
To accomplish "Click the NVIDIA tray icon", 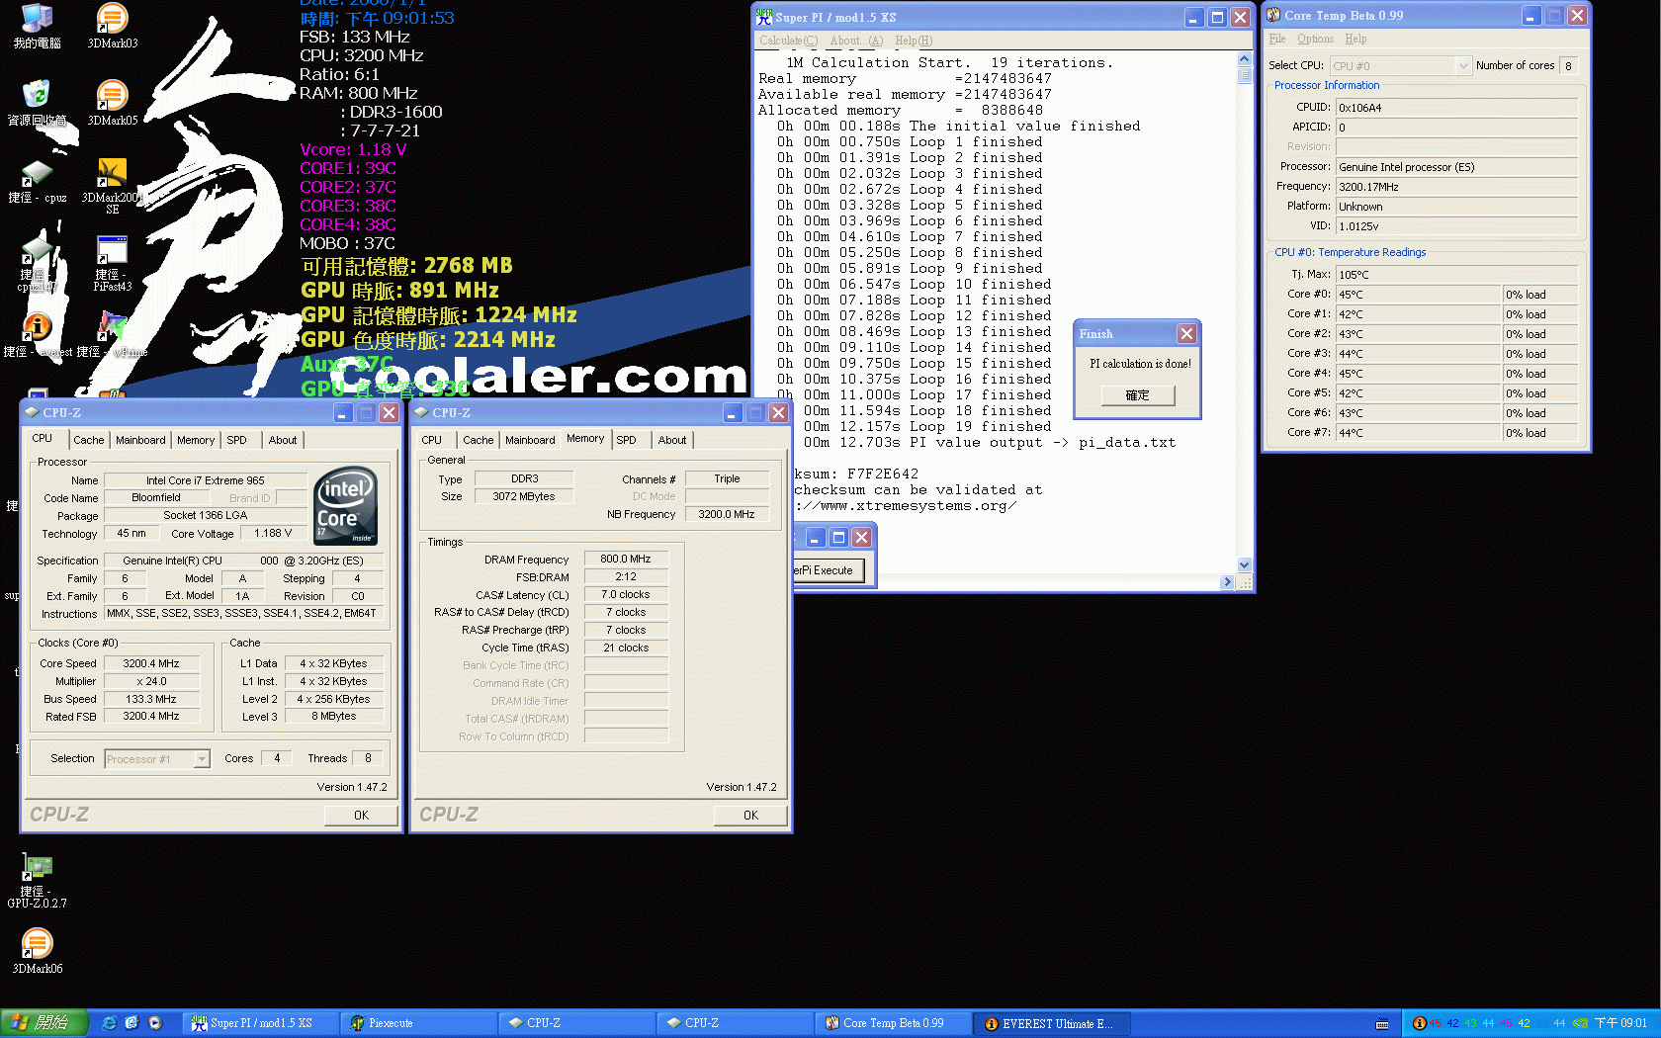I will (1580, 1023).
